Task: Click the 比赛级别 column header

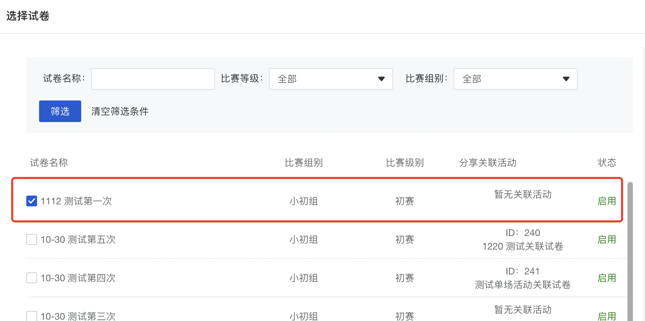Action: tap(405, 163)
